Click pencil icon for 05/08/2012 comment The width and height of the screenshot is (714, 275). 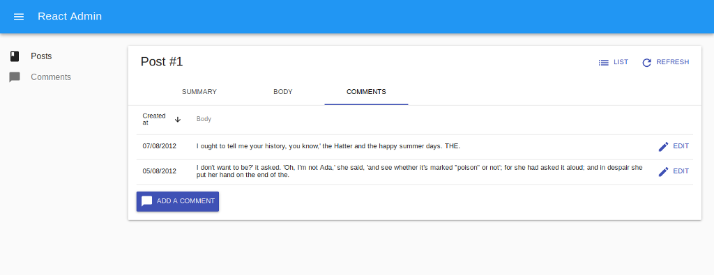[x=664, y=171]
